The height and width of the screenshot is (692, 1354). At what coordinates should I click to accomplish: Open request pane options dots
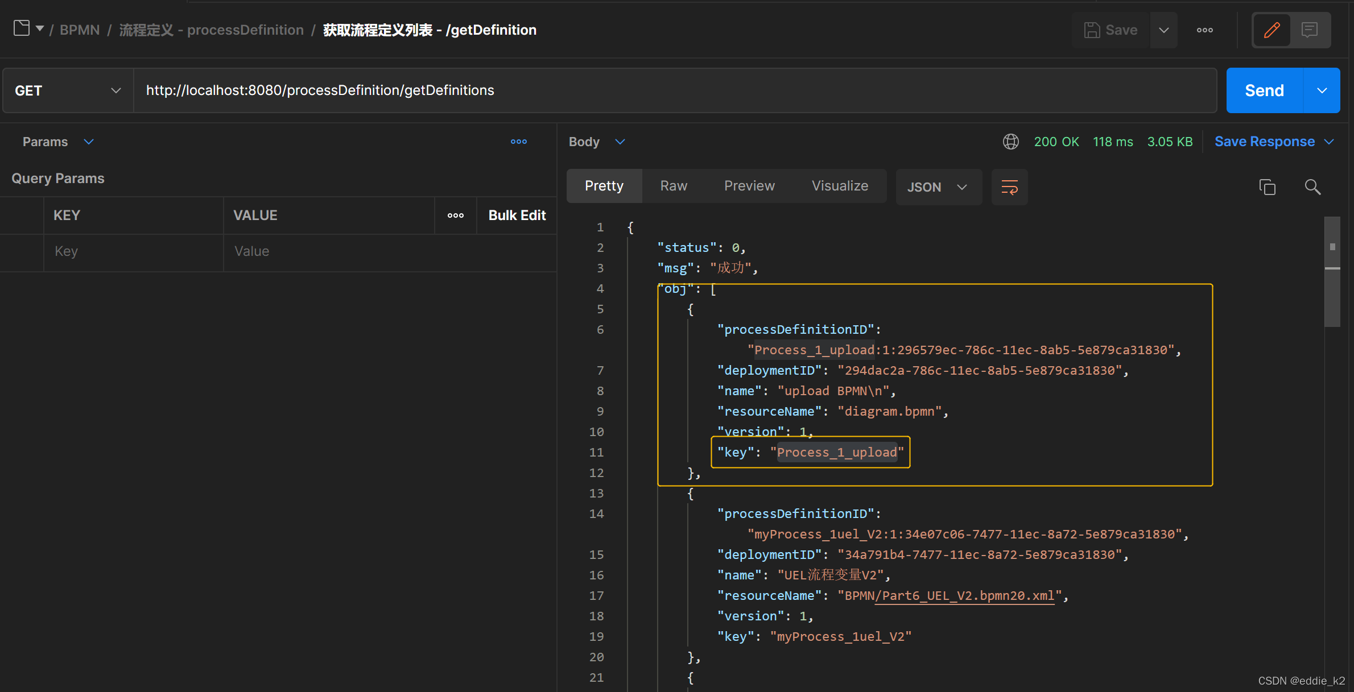[518, 142]
